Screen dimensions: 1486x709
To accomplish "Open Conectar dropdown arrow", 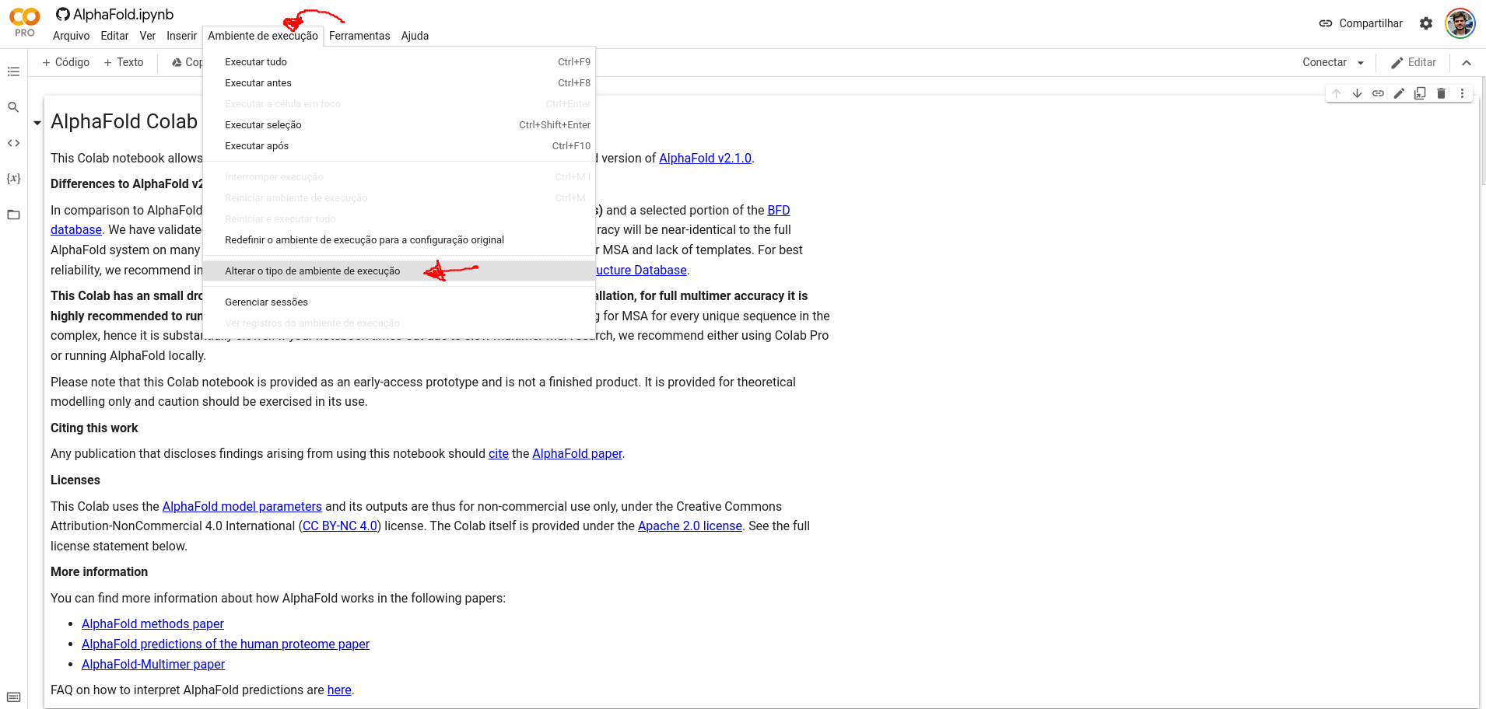I will tap(1361, 63).
